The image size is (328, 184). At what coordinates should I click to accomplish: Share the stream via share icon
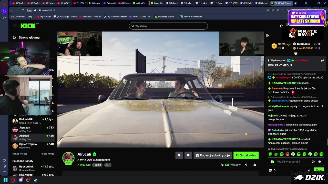(246, 165)
